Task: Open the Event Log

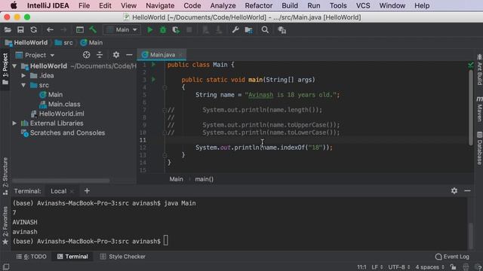Action: click(x=452, y=257)
